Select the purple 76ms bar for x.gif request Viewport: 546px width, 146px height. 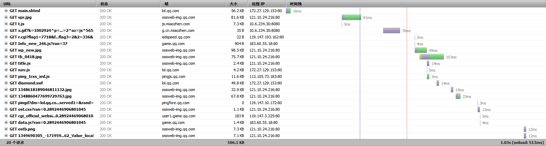391,30
